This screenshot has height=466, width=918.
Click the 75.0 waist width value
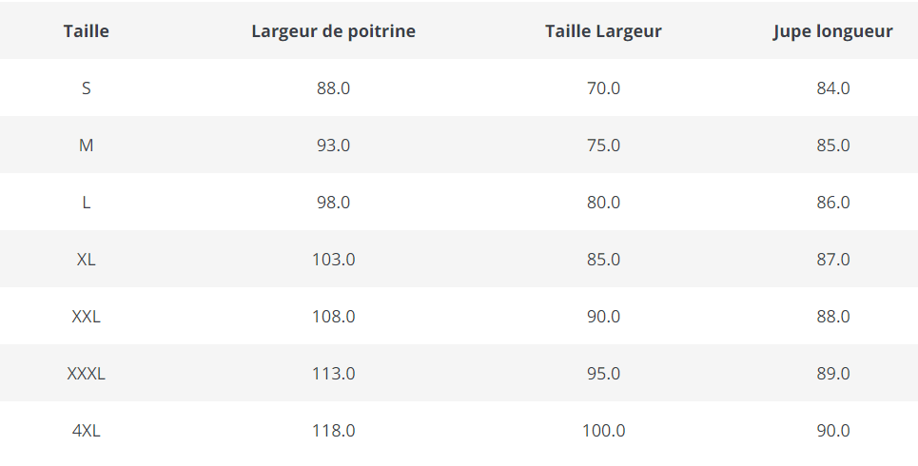[603, 146]
